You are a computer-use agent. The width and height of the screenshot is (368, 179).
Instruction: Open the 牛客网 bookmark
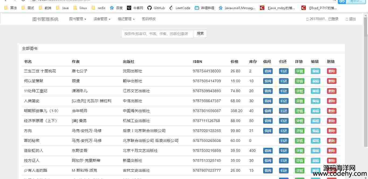[x=135, y=8]
